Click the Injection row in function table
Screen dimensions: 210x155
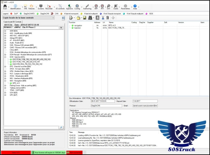pyautogui.click(x=77, y=28)
